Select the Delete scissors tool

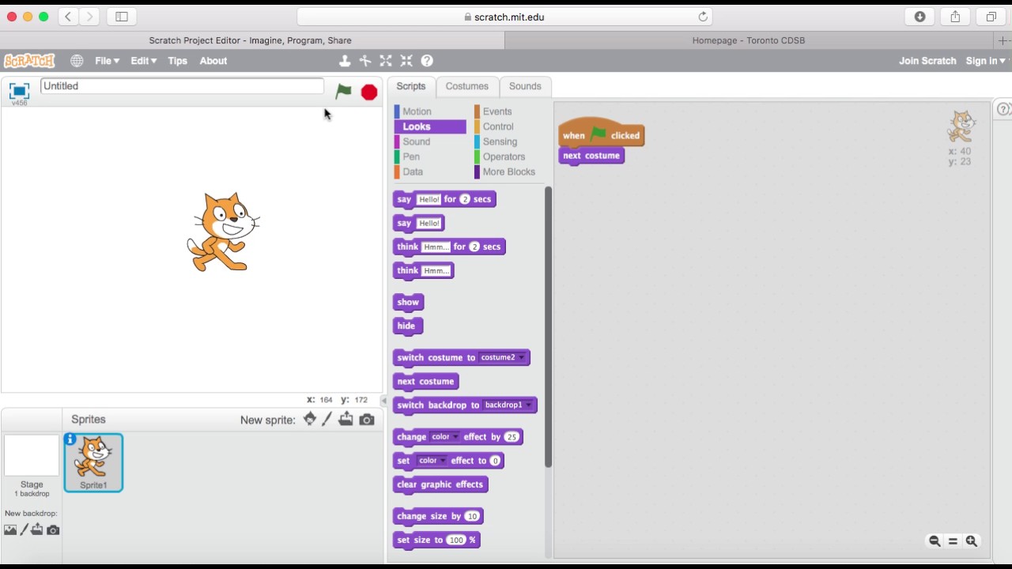pyautogui.click(x=365, y=61)
